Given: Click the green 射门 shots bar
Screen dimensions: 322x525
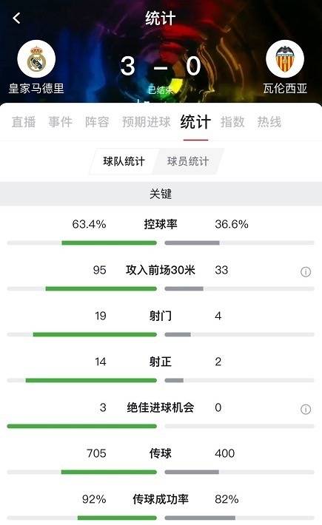Looking at the screenshot, I should 95,334.
